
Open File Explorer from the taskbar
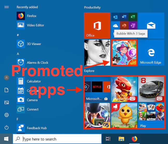(x=122, y=139)
